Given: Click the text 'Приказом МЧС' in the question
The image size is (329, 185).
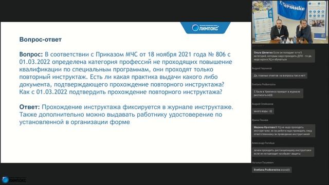Looking at the screenshot, I should [x=117, y=54].
